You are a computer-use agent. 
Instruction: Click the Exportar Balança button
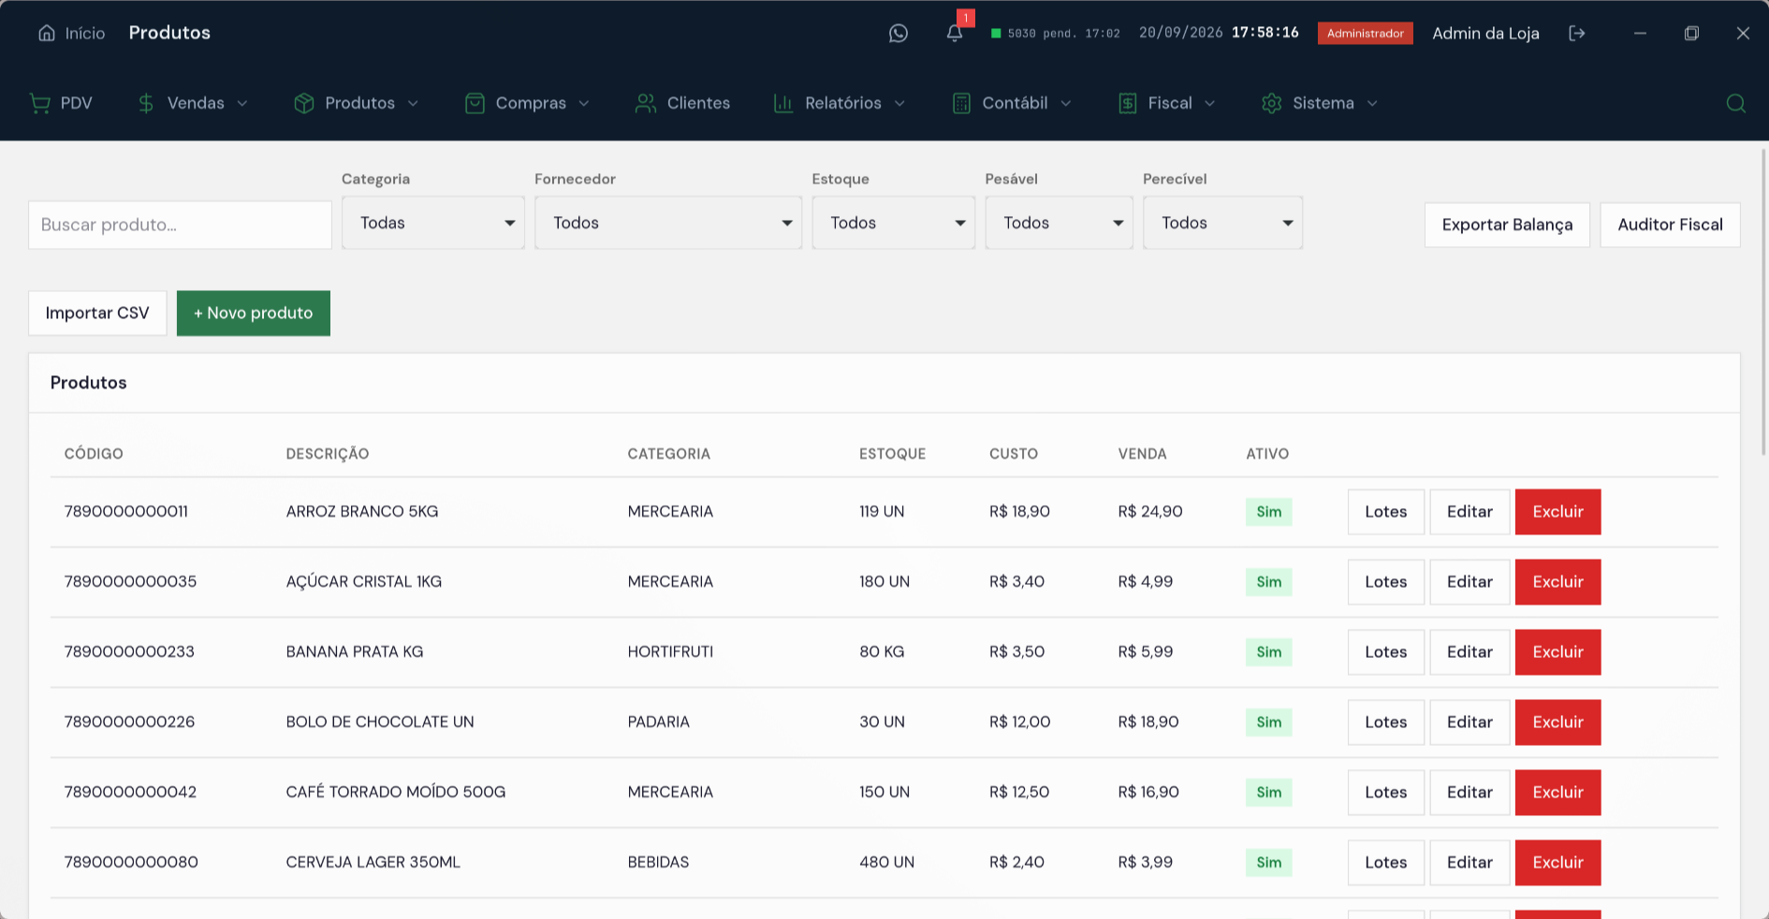[x=1507, y=225]
